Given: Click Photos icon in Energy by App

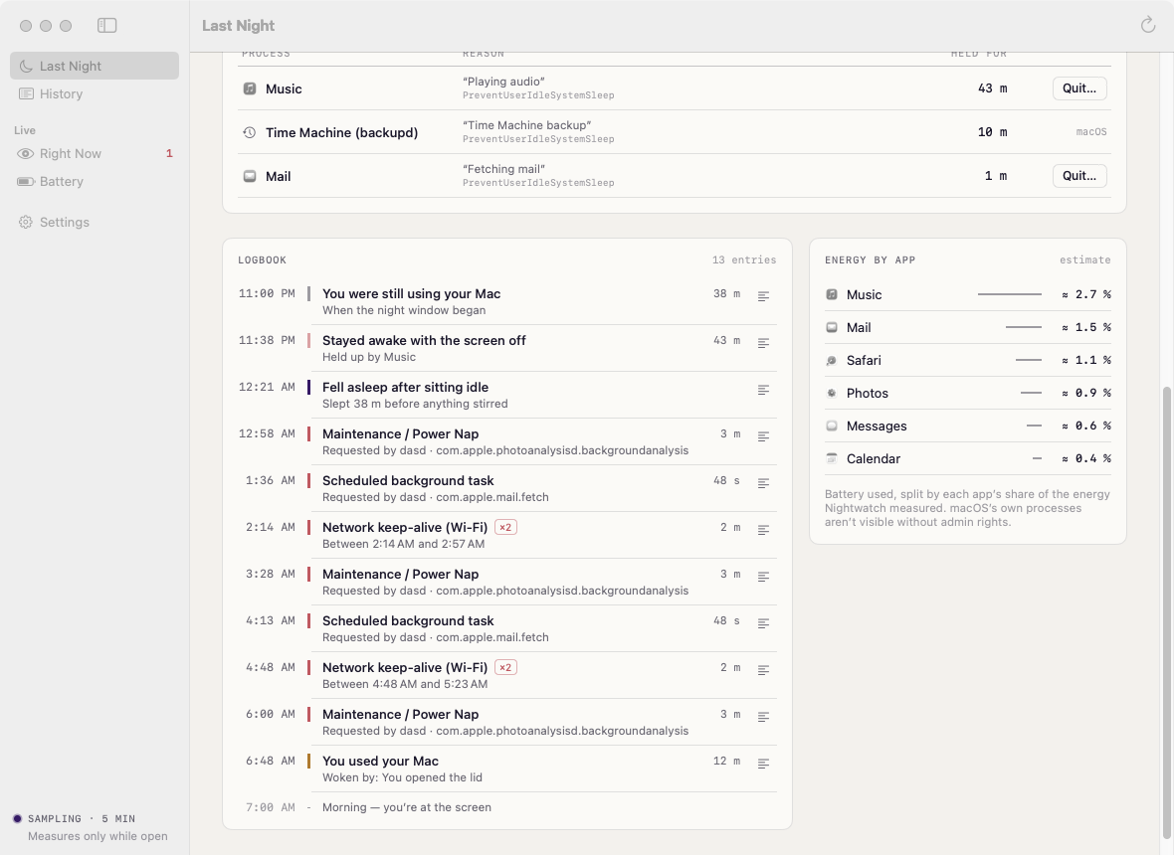Looking at the screenshot, I should [x=831, y=394].
